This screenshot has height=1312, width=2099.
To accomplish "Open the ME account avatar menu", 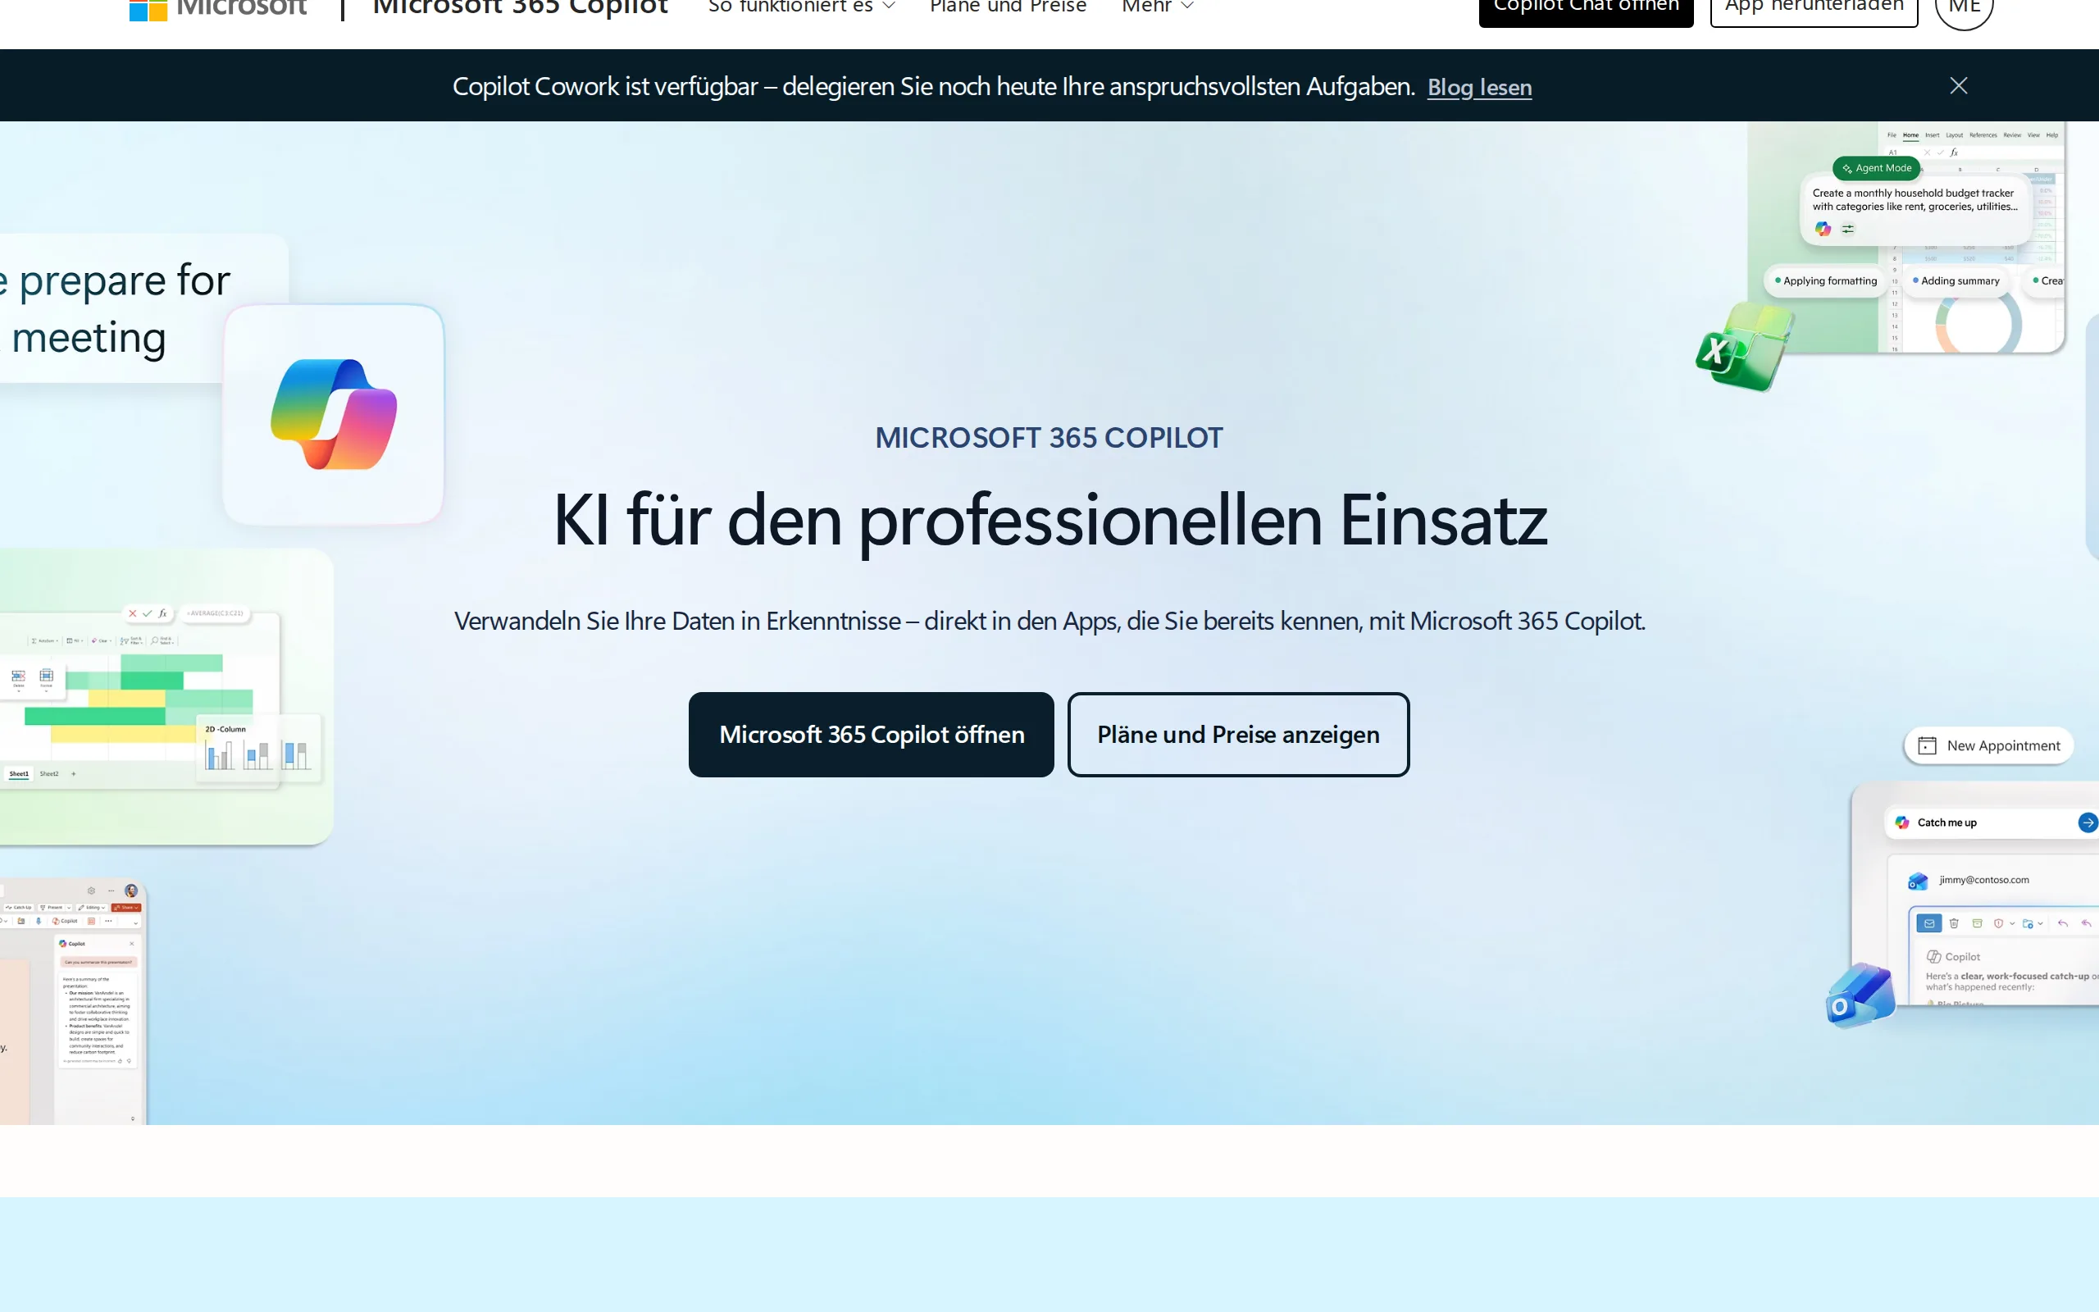I will click(x=1965, y=11).
